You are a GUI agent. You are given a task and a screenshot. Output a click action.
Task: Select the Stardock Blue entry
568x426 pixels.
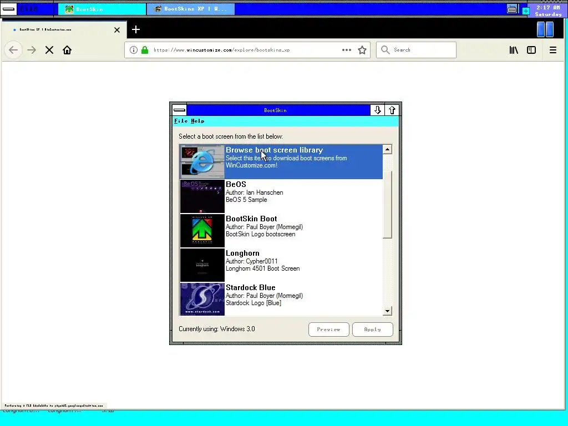pos(281,299)
